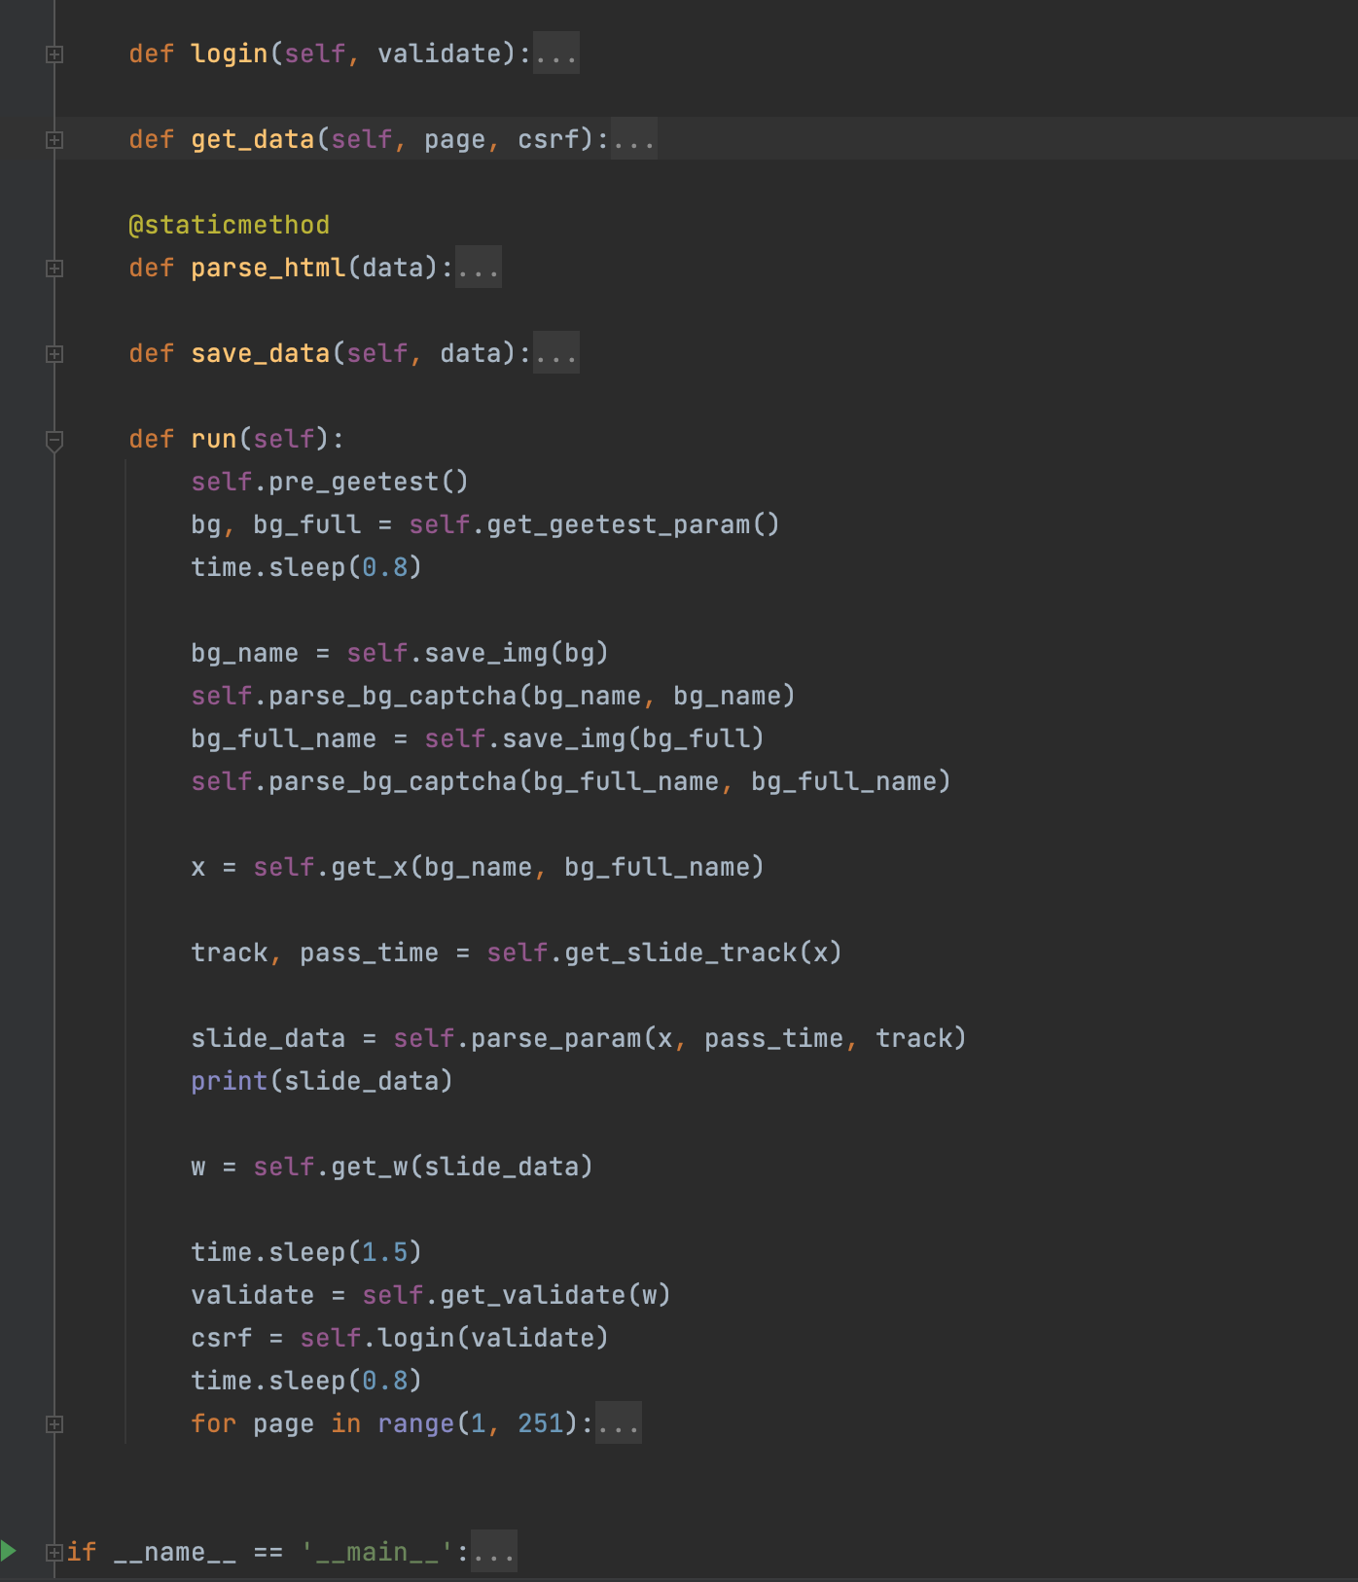Click the parse_html function name
The image size is (1358, 1582).
click(268, 268)
